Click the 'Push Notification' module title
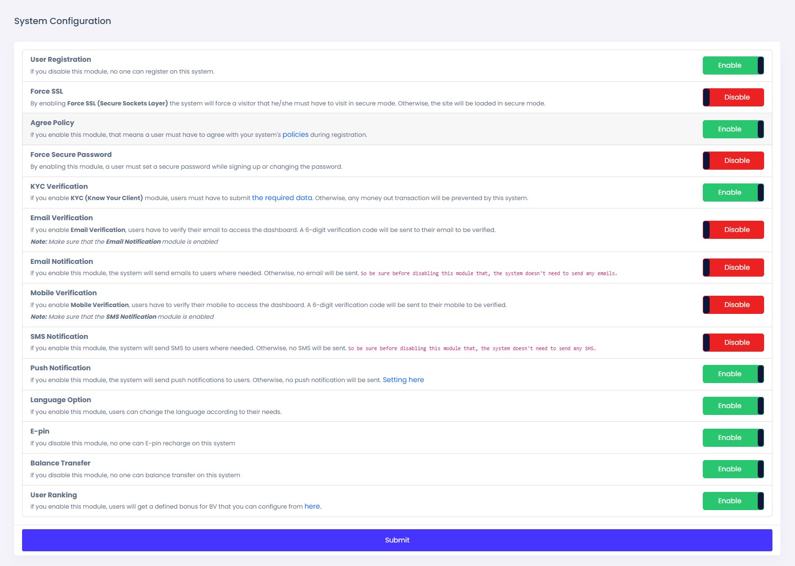This screenshot has width=795, height=566. pyautogui.click(x=60, y=368)
